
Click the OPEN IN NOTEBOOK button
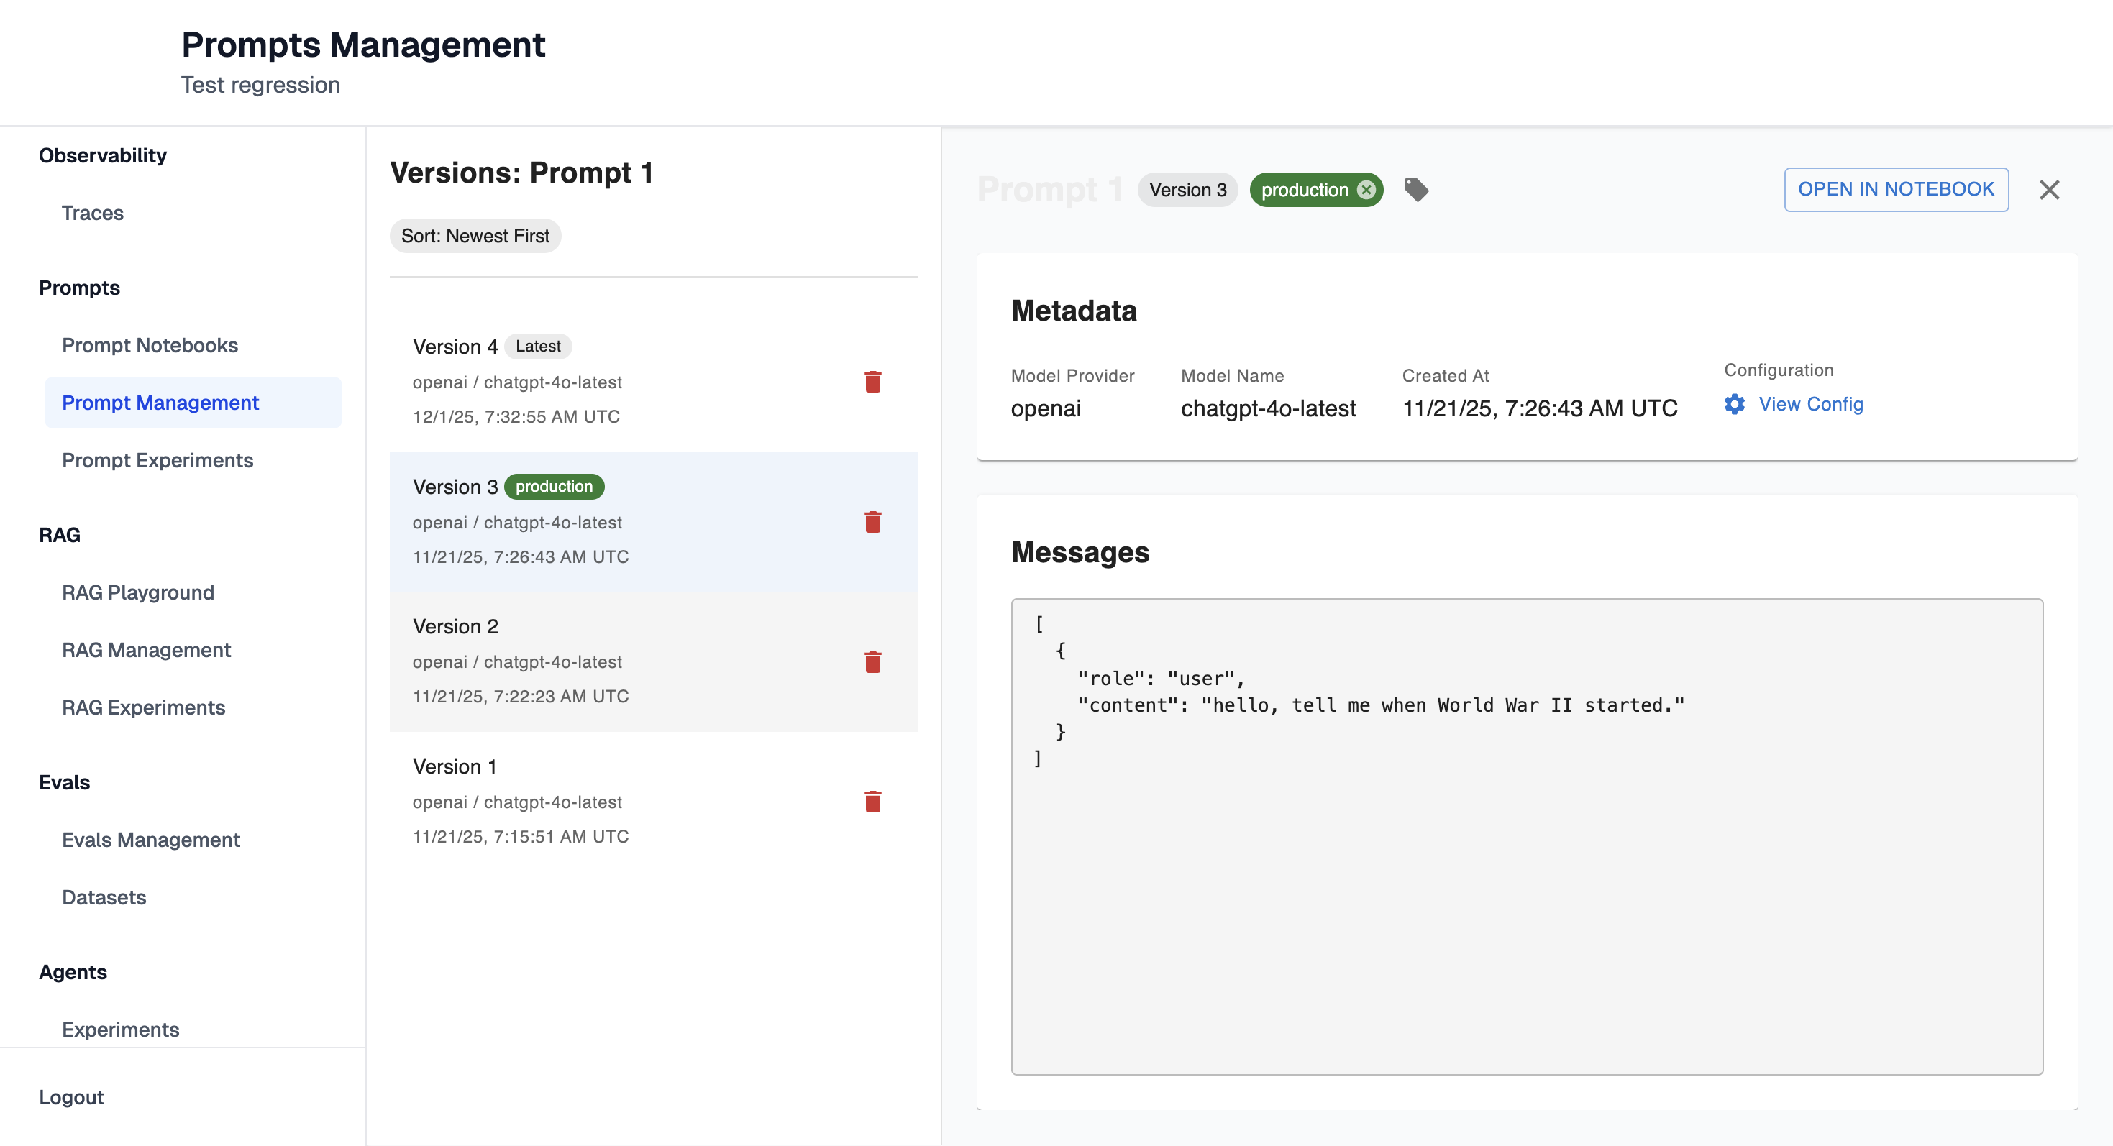pyautogui.click(x=1896, y=189)
